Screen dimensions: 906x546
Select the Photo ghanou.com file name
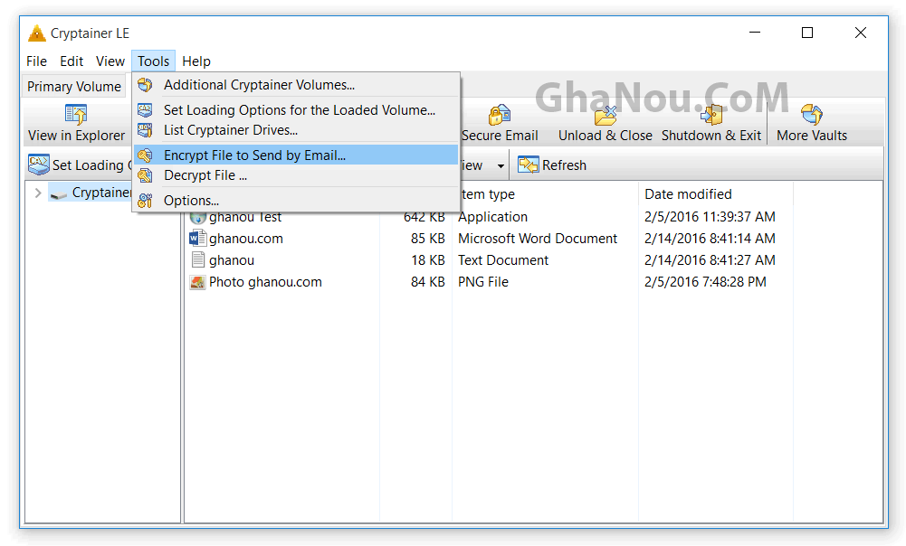click(x=266, y=282)
